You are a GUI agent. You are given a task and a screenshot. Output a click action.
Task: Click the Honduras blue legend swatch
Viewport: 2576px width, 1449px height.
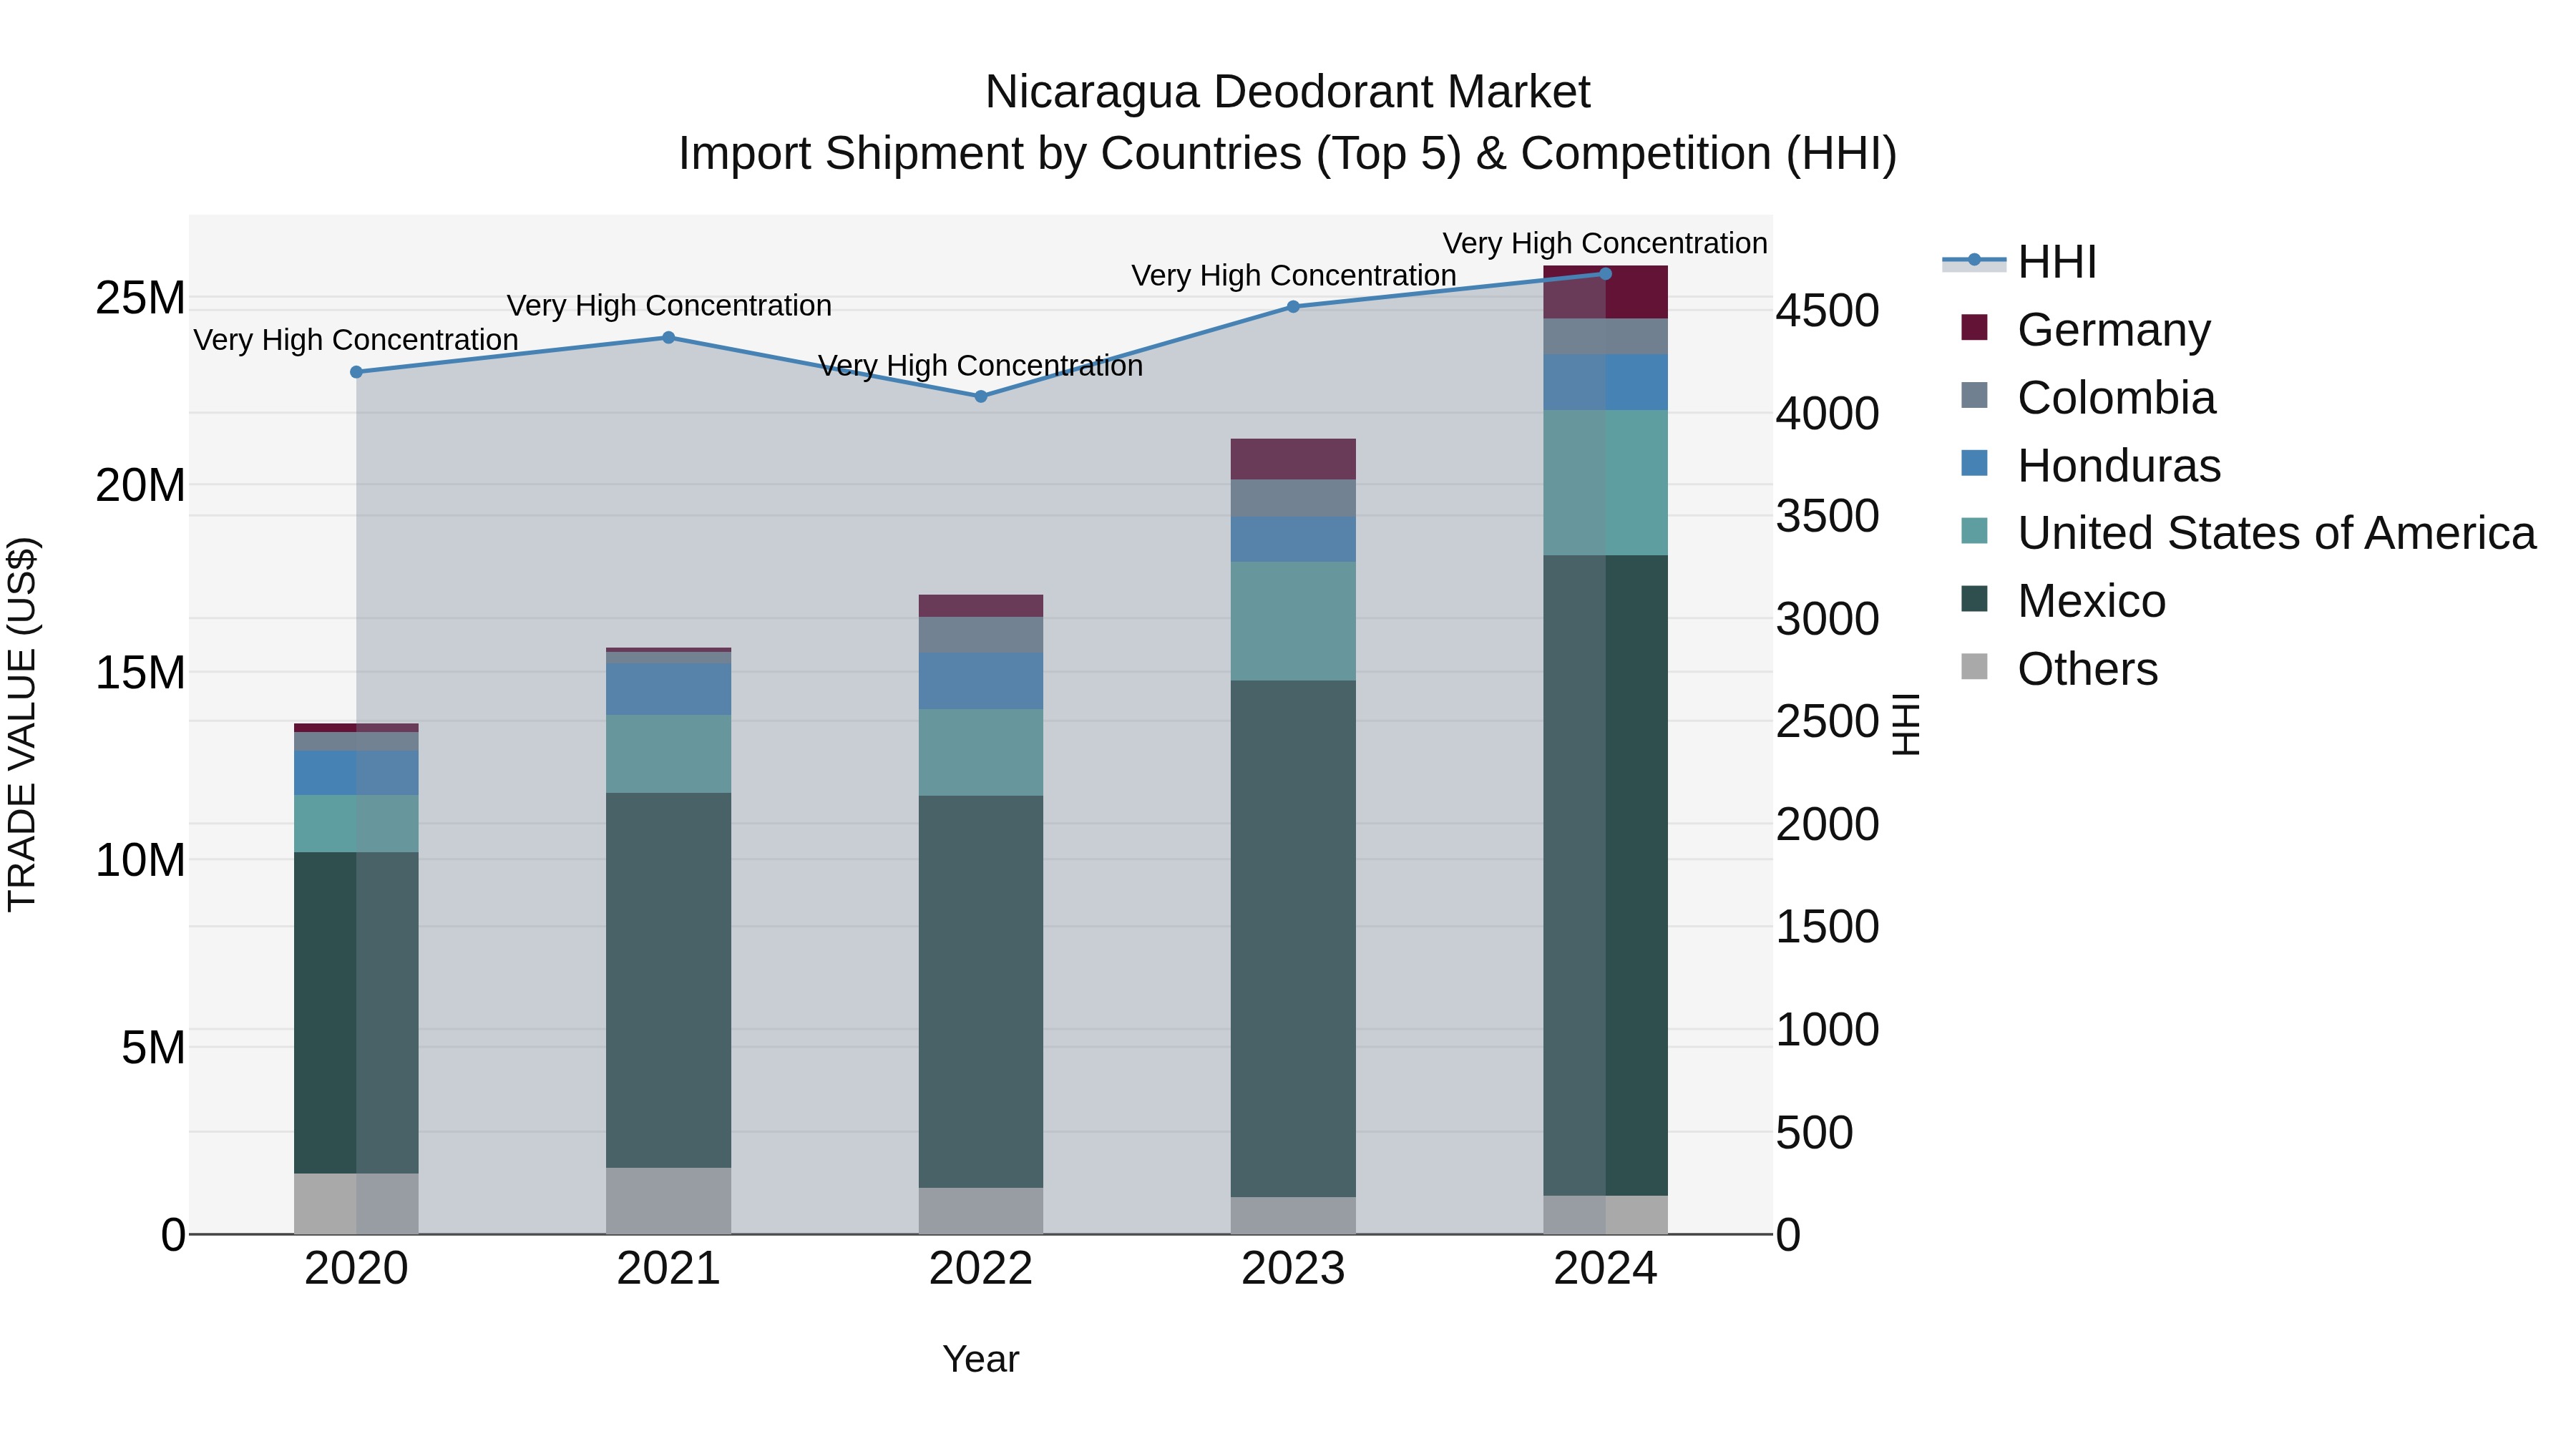pos(1974,463)
